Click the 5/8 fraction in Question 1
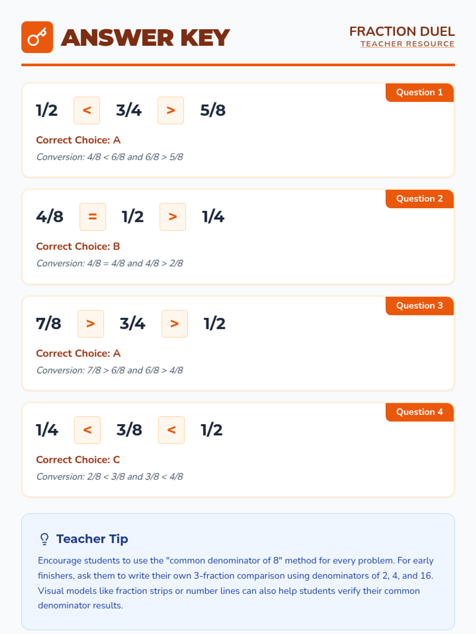Image resolution: width=476 pixels, height=634 pixels. 213,110
